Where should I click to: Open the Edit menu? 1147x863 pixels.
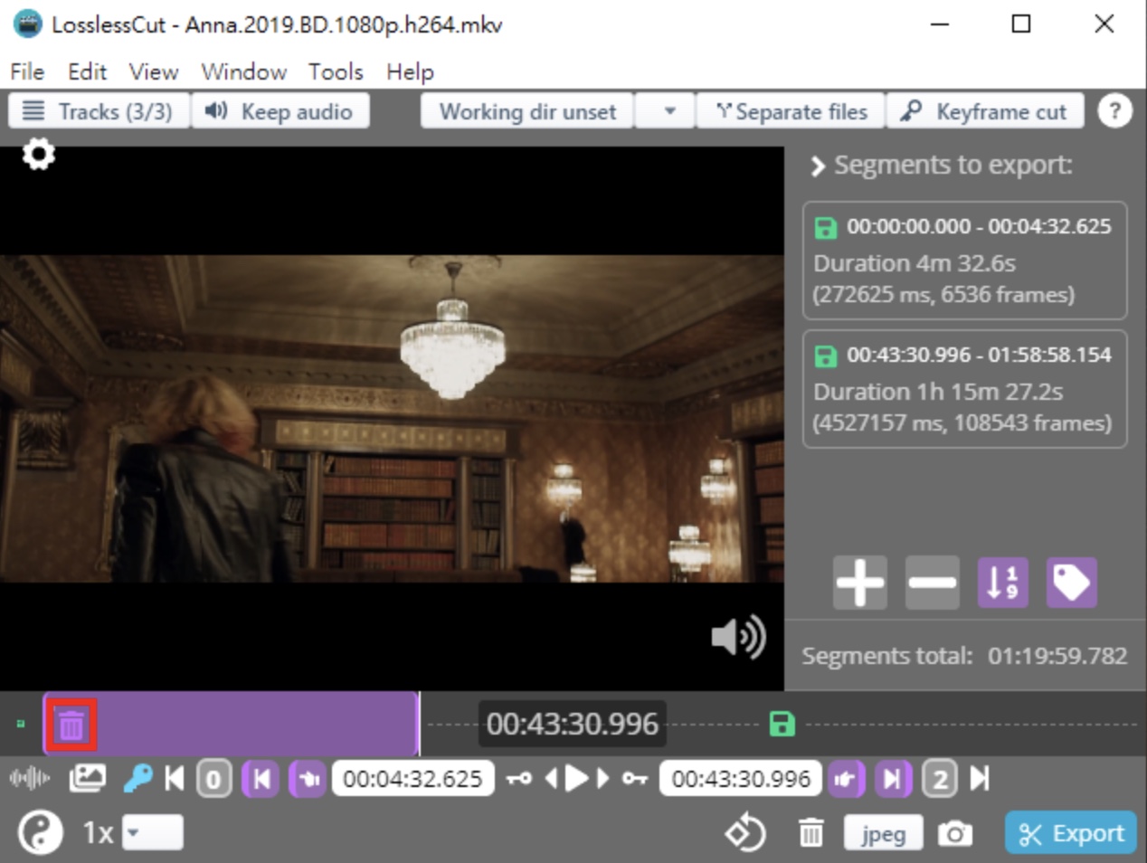[87, 71]
